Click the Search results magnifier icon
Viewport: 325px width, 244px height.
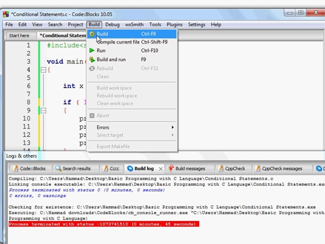[x=59, y=168]
